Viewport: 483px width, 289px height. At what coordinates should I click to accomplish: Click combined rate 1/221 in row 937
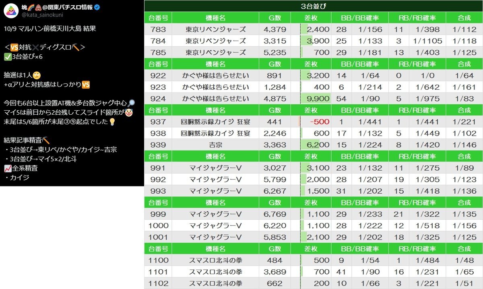coord(464,122)
